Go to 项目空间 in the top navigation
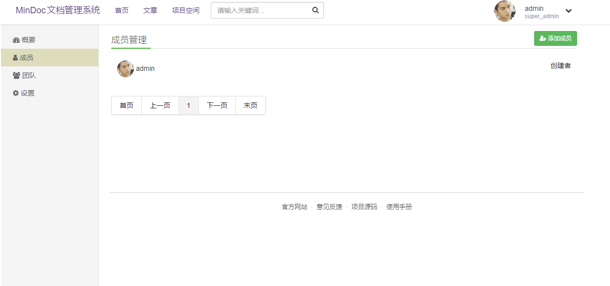The image size is (610, 286). [186, 10]
